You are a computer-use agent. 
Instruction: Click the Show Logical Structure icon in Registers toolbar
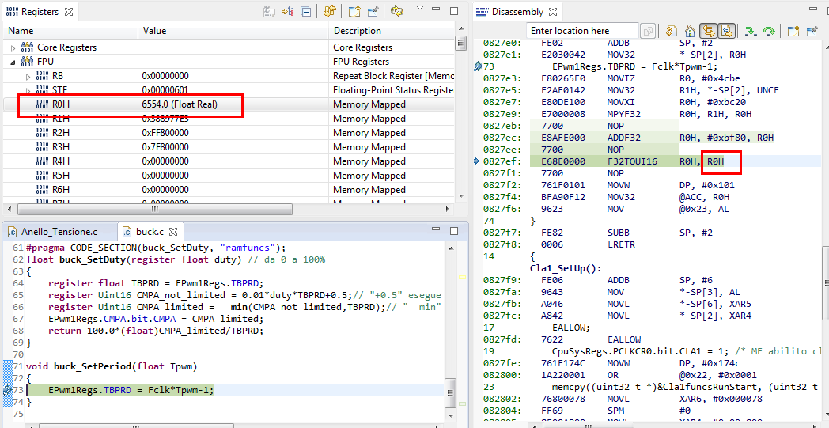coord(288,11)
